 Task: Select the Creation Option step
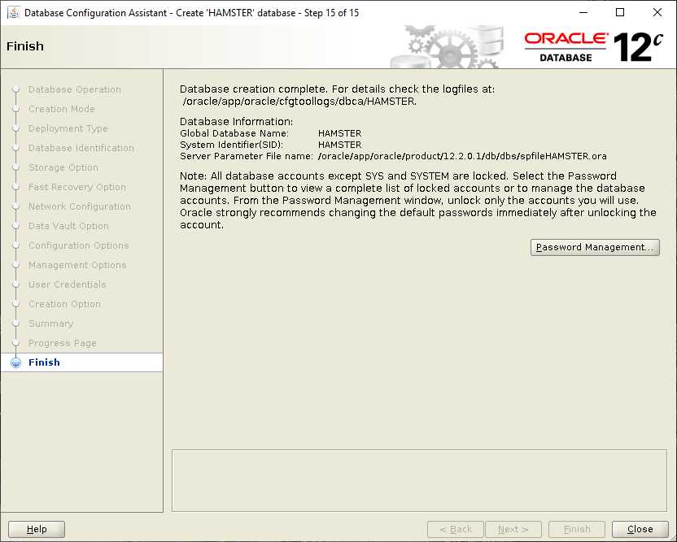[65, 304]
